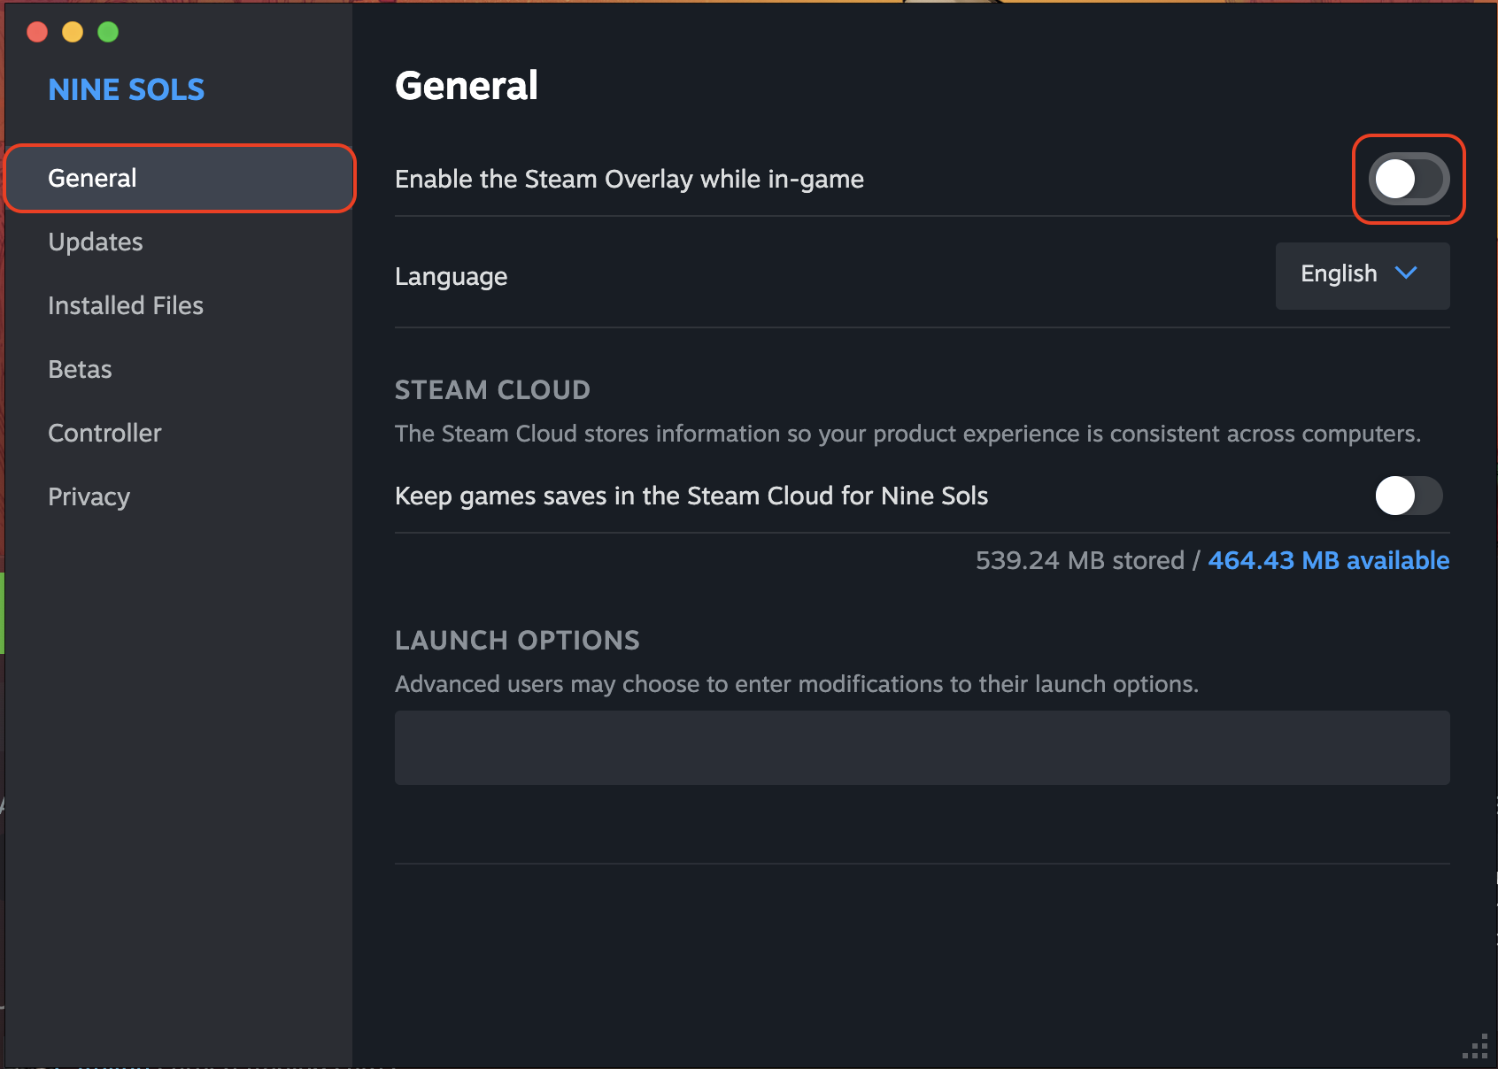Screen dimensions: 1498x1069
Task: Click the NINE SOLS title heading
Action: click(127, 89)
